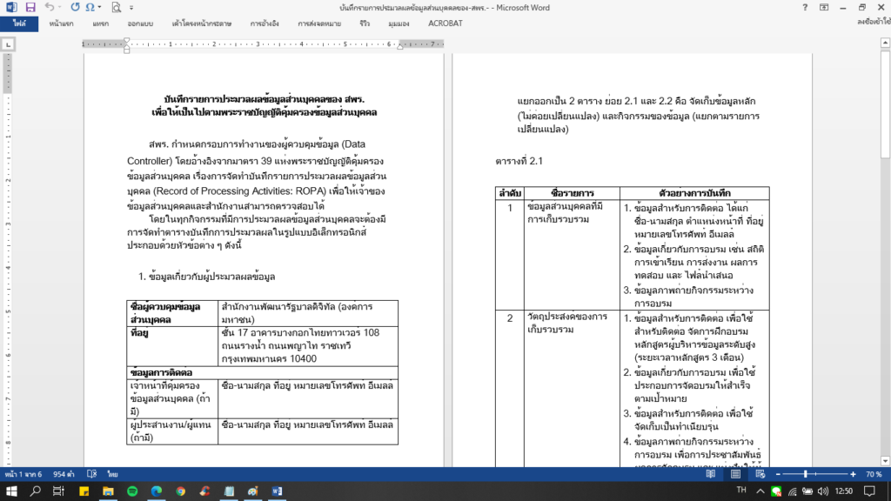
Task: Click the zoom slider handle
Action: click(x=805, y=474)
